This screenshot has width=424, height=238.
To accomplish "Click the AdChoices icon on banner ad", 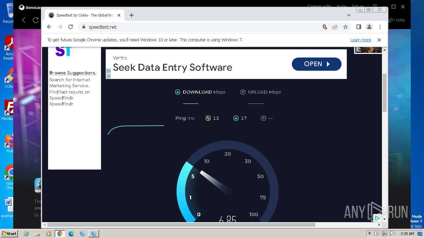I will 108,71.
